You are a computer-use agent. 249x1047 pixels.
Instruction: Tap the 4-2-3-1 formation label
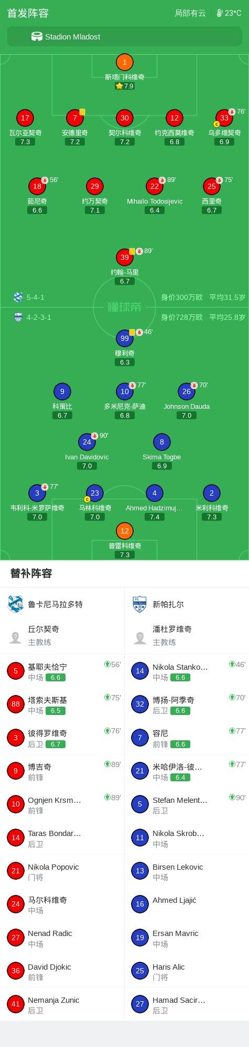39,317
